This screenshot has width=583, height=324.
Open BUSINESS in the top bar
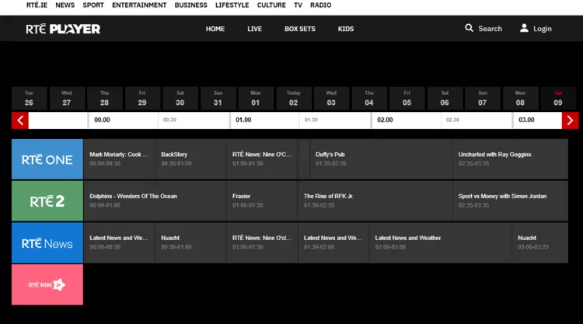191,5
